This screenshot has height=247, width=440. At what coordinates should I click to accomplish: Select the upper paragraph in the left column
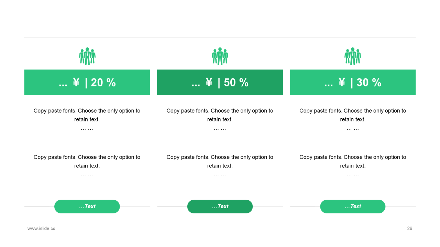(x=87, y=119)
